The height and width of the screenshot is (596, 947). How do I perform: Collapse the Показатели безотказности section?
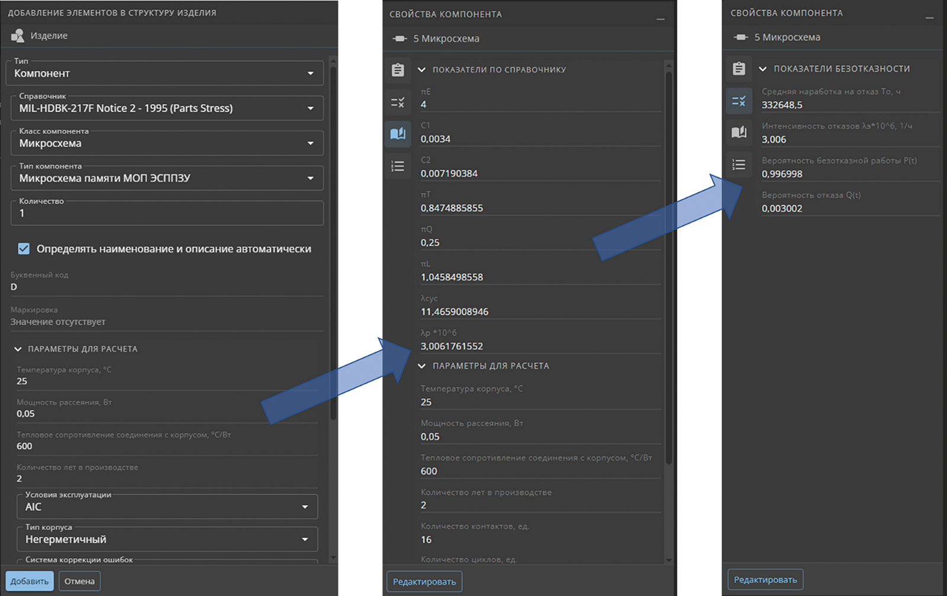[x=763, y=69]
